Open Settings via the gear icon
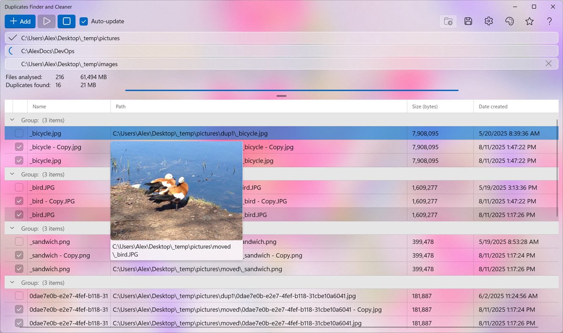The height and width of the screenshot is (333, 563). click(x=488, y=21)
